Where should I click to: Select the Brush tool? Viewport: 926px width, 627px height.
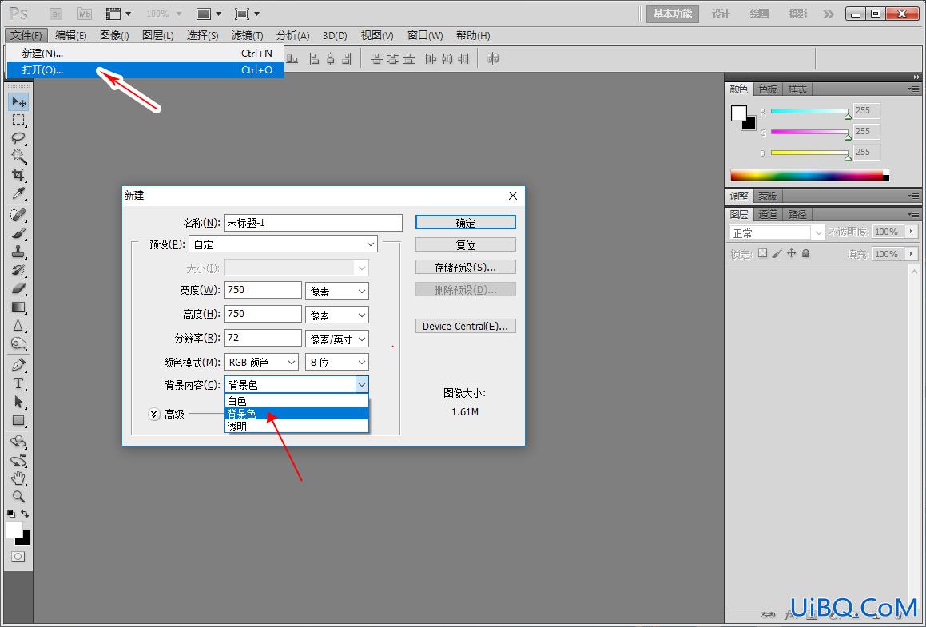18,232
